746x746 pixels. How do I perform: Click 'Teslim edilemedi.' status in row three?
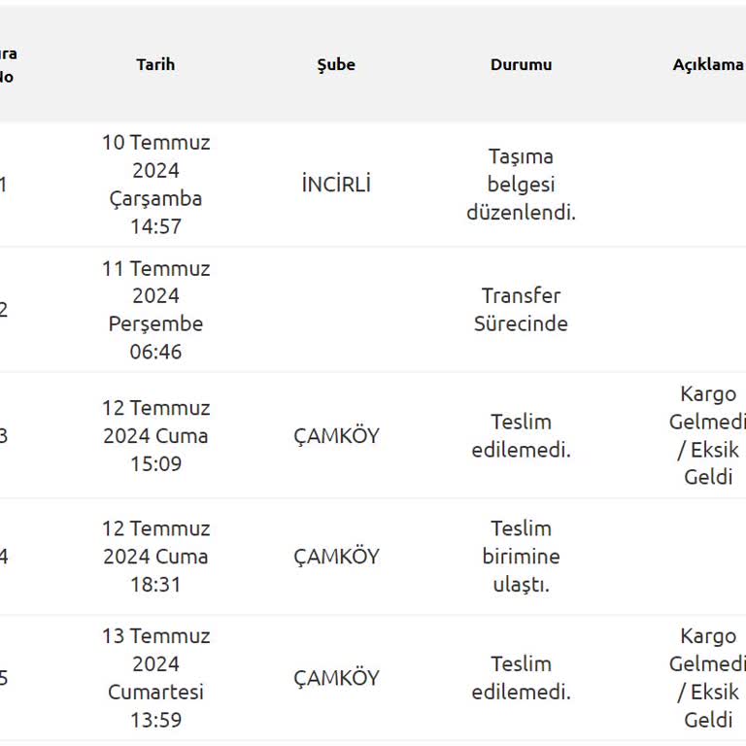point(521,435)
